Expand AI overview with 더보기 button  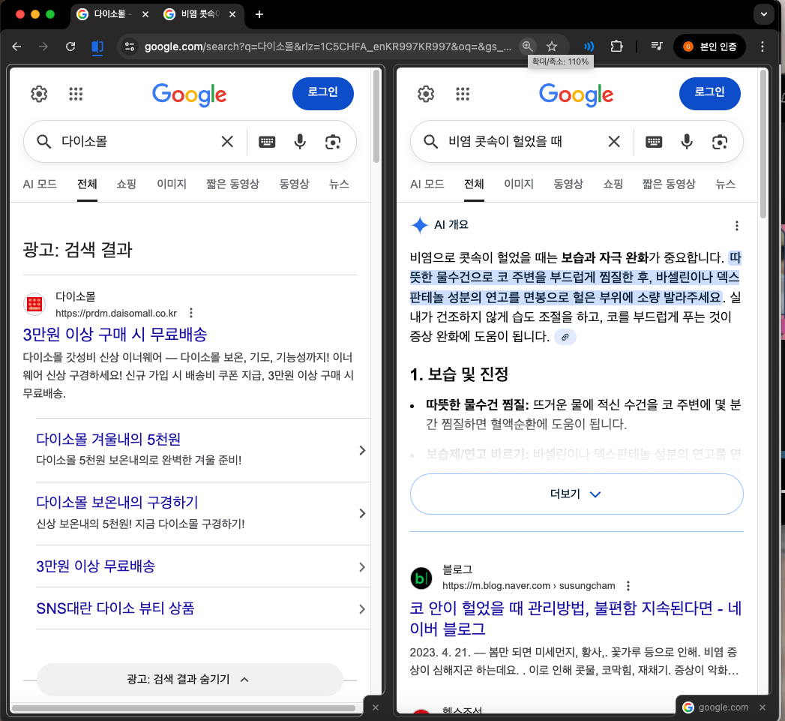576,494
